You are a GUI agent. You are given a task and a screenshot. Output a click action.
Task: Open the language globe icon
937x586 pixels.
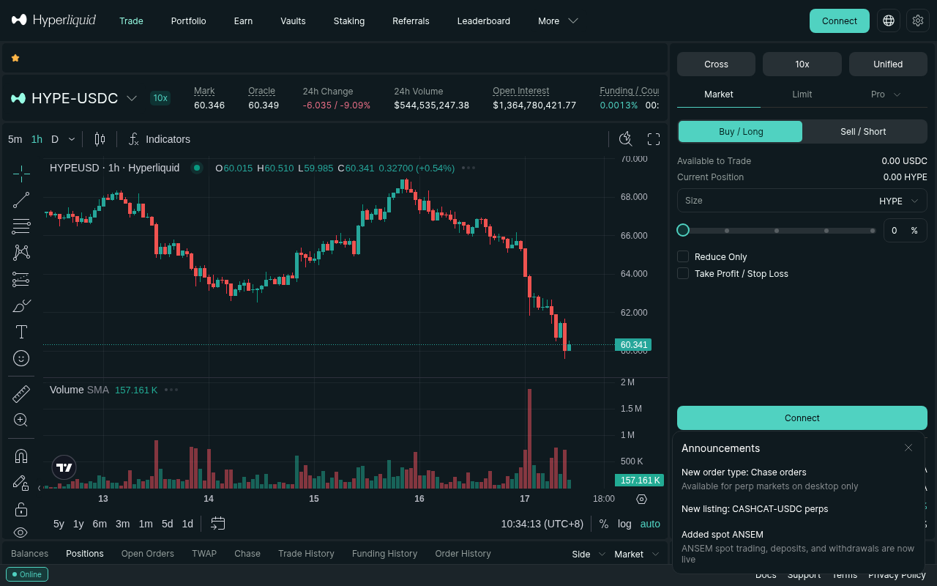tap(889, 21)
